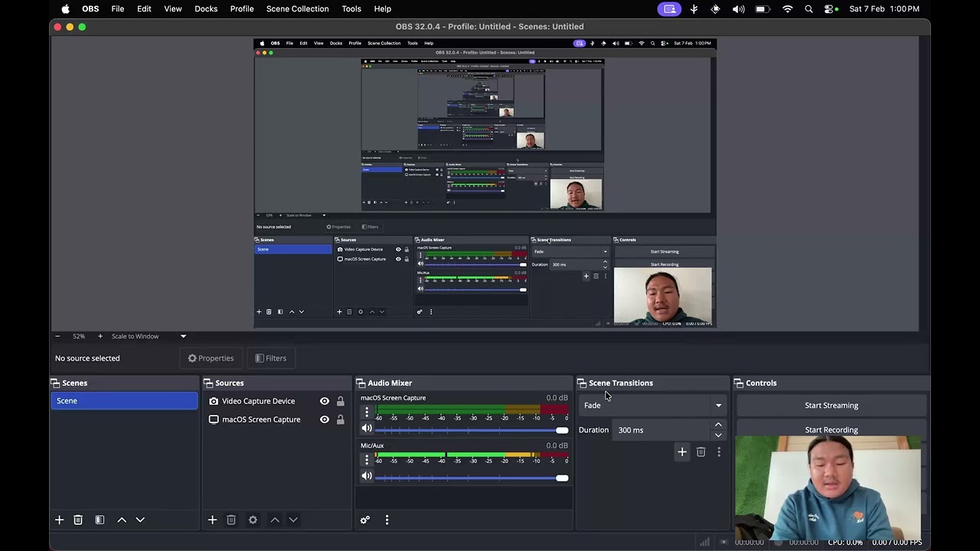Open the File menu

coord(118,9)
